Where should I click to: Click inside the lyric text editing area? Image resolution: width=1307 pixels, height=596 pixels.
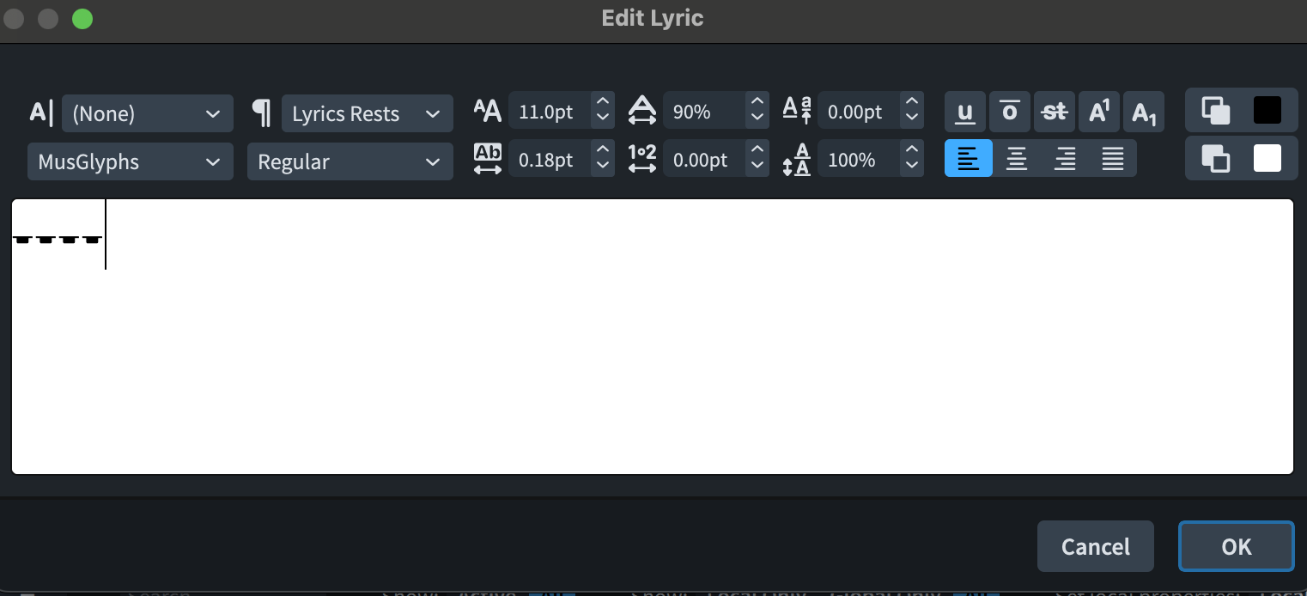point(653,344)
